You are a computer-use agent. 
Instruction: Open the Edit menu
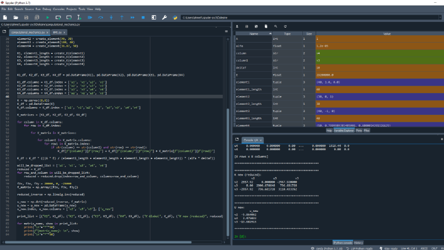(x=10, y=9)
